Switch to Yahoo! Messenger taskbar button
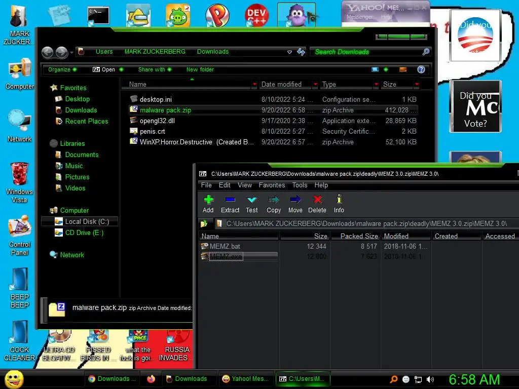The width and height of the screenshot is (519, 389). click(245, 379)
